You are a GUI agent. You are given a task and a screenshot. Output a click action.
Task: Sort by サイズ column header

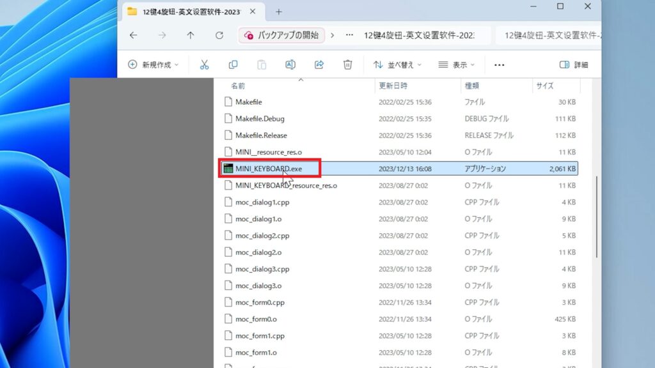(545, 86)
